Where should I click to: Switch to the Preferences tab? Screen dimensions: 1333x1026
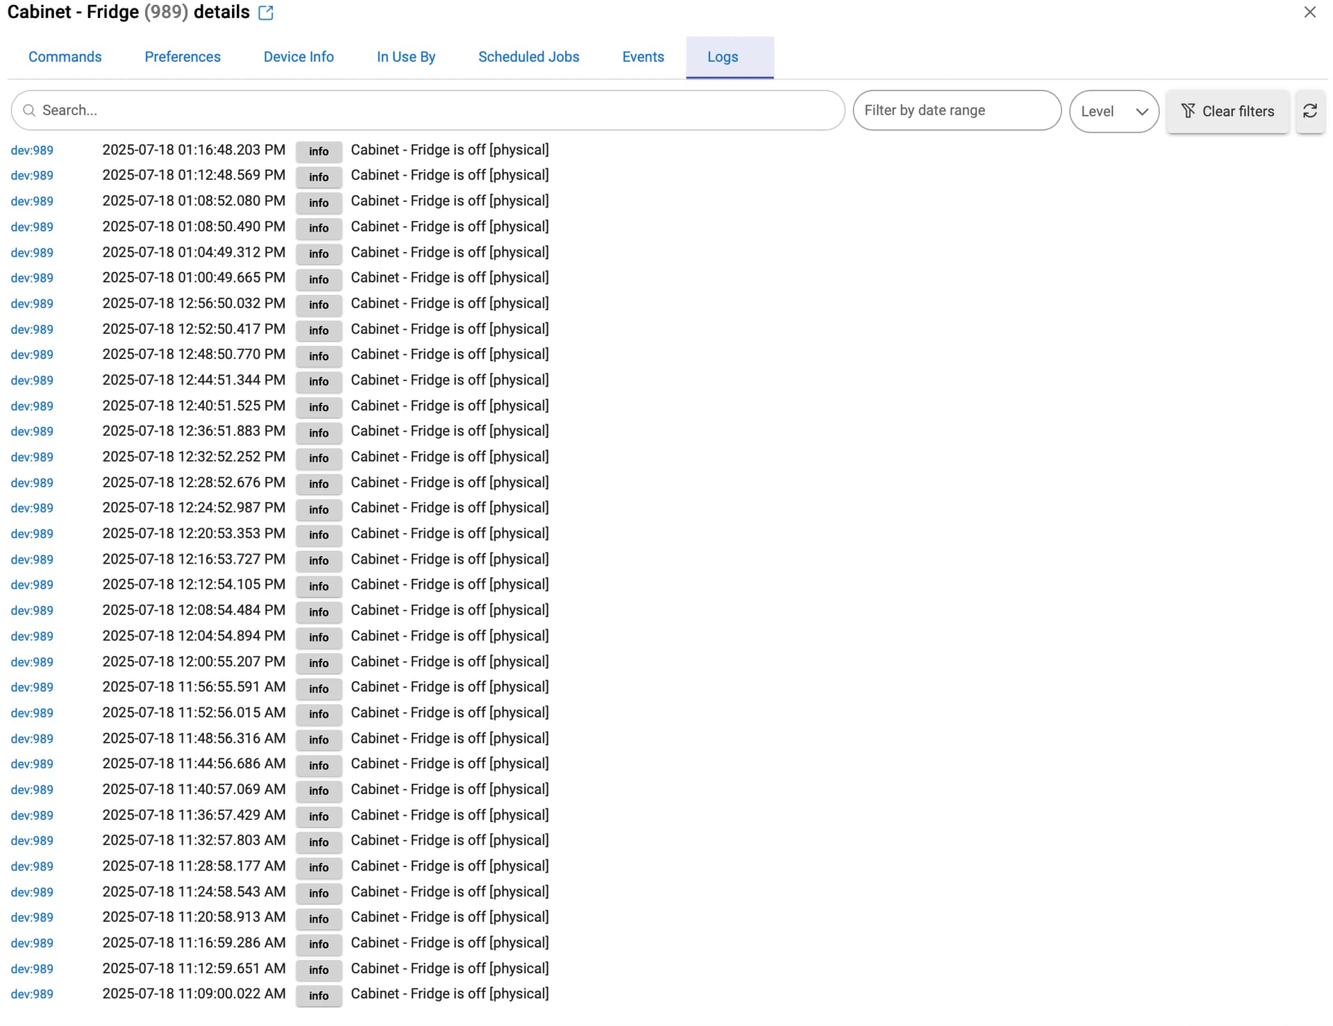pos(183,57)
